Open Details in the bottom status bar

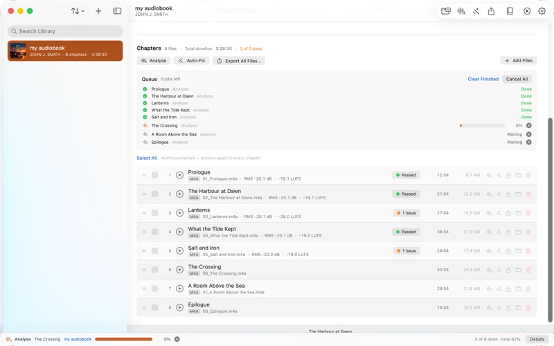(537, 339)
